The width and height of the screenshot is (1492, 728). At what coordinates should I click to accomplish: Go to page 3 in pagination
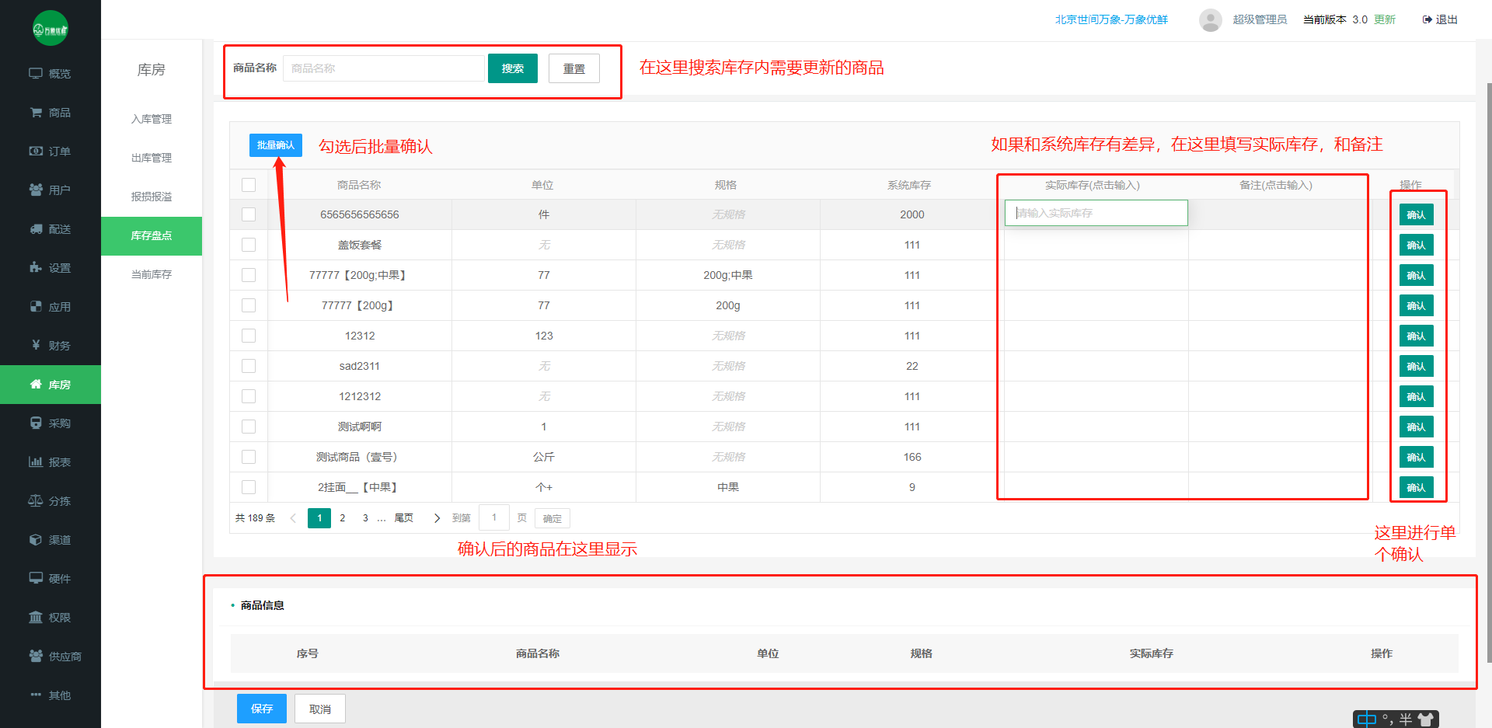click(x=365, y=518)
